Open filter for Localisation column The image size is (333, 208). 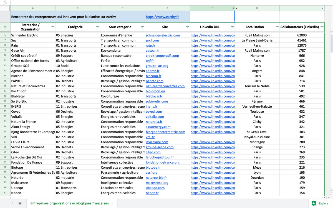[277, 27]
